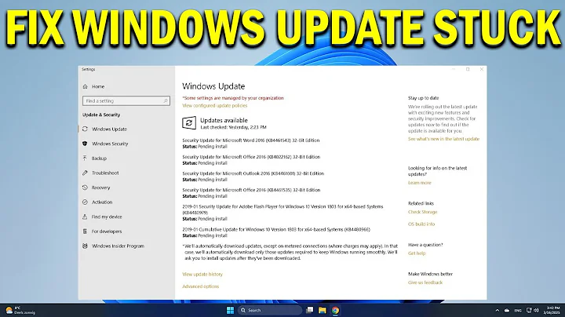Screen dimensions: 565x317
Task: Click See what's new in the latest update
Action: (x=443, y=139)
